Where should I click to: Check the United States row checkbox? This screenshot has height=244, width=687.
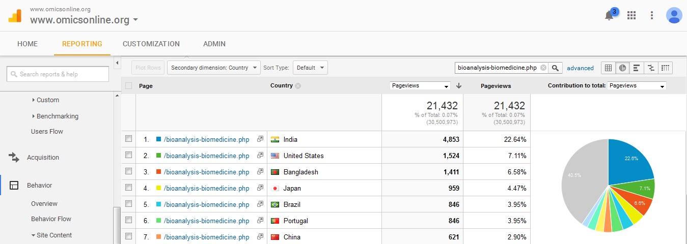tap(128, 155)
